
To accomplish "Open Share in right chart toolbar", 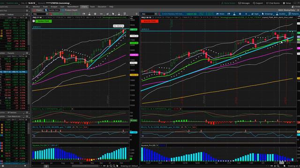I will click(x=220, y=14).
